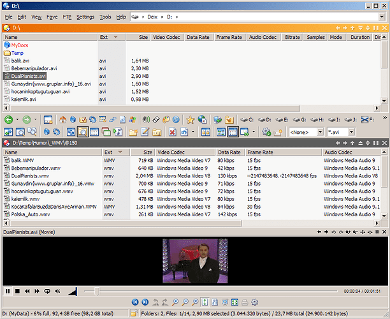
Task: Open network drive F: from the toolbar
Action: pyautogui.click(x=368, y=120)
